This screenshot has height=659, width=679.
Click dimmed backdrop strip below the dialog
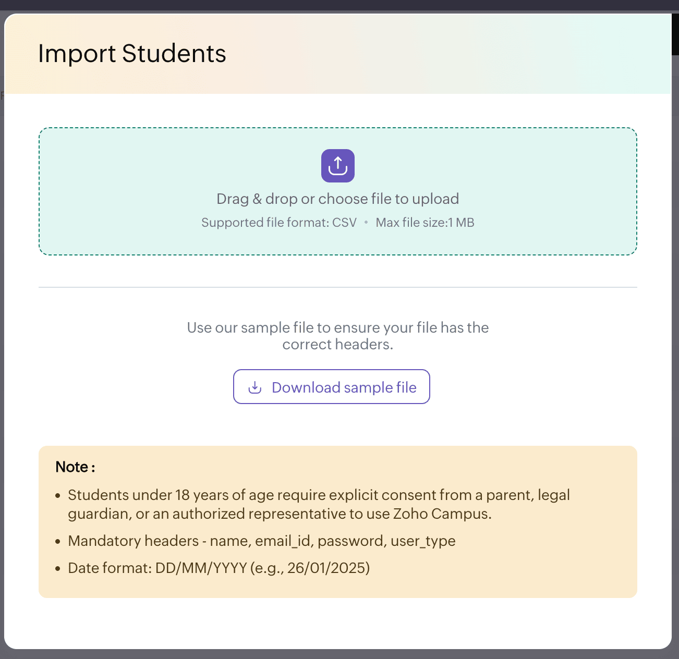tap(339, 654)
